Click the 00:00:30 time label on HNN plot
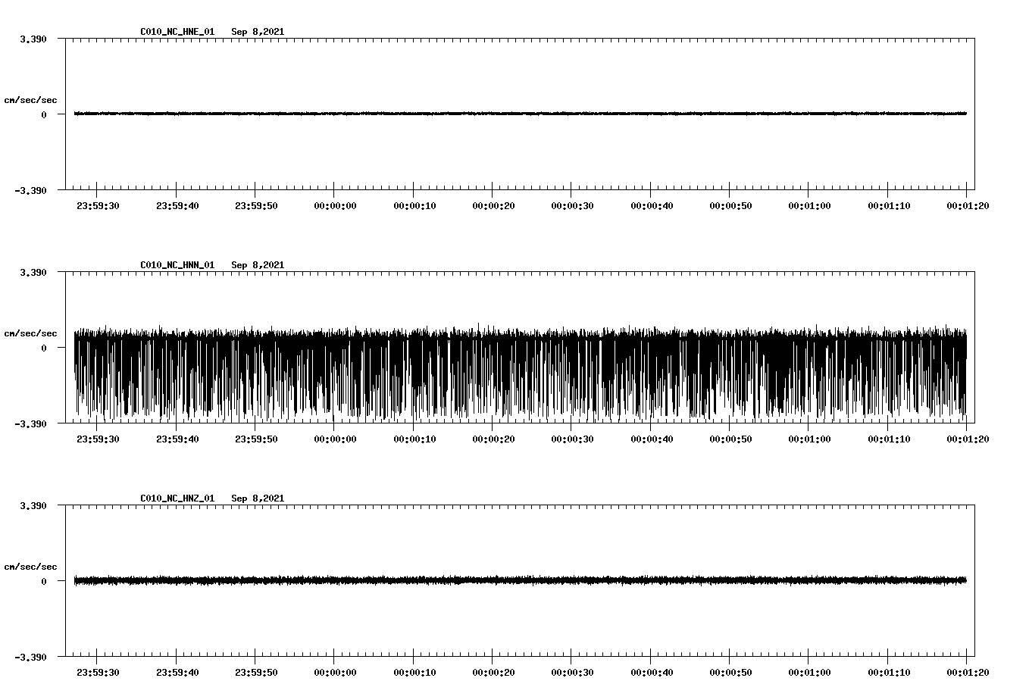The height and width of the screenshot is (700, 1029). click(572, 439)
